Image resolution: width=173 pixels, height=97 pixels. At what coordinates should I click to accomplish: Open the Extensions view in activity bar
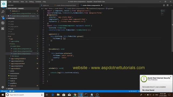point(3,29)
